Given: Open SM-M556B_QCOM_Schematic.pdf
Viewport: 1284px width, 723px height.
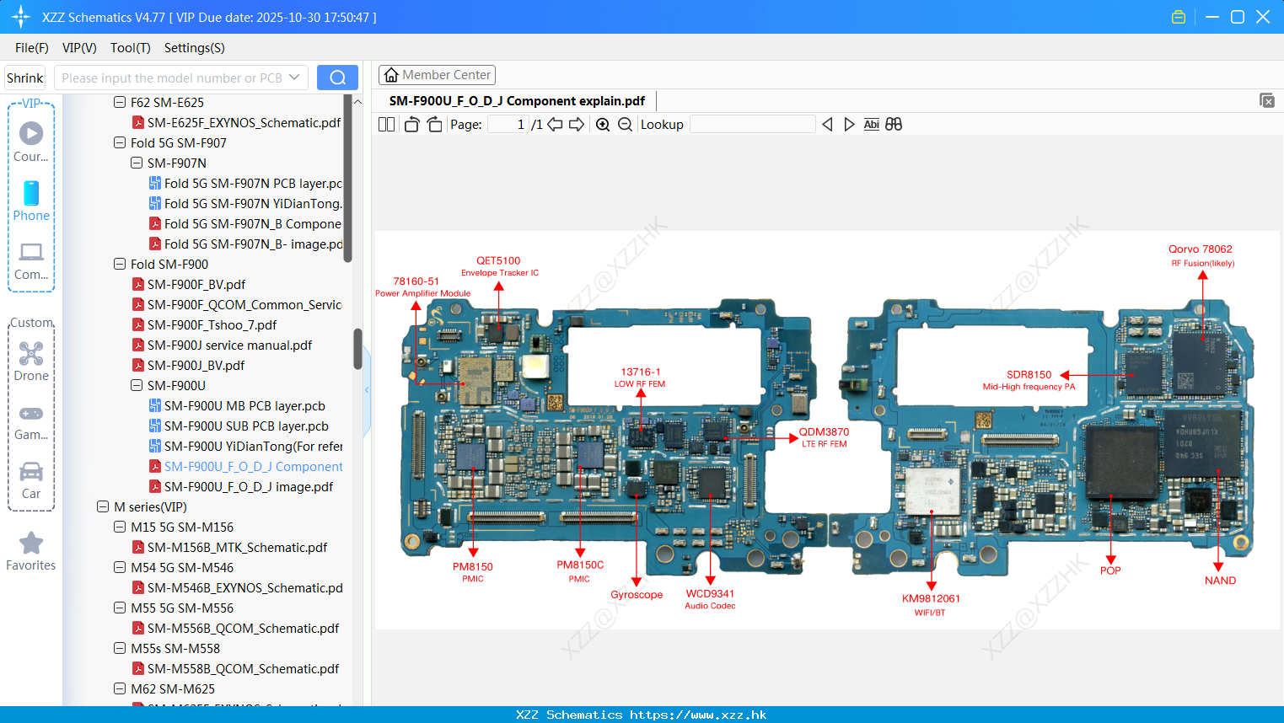Looking at the screenshot, I should 235,629.
